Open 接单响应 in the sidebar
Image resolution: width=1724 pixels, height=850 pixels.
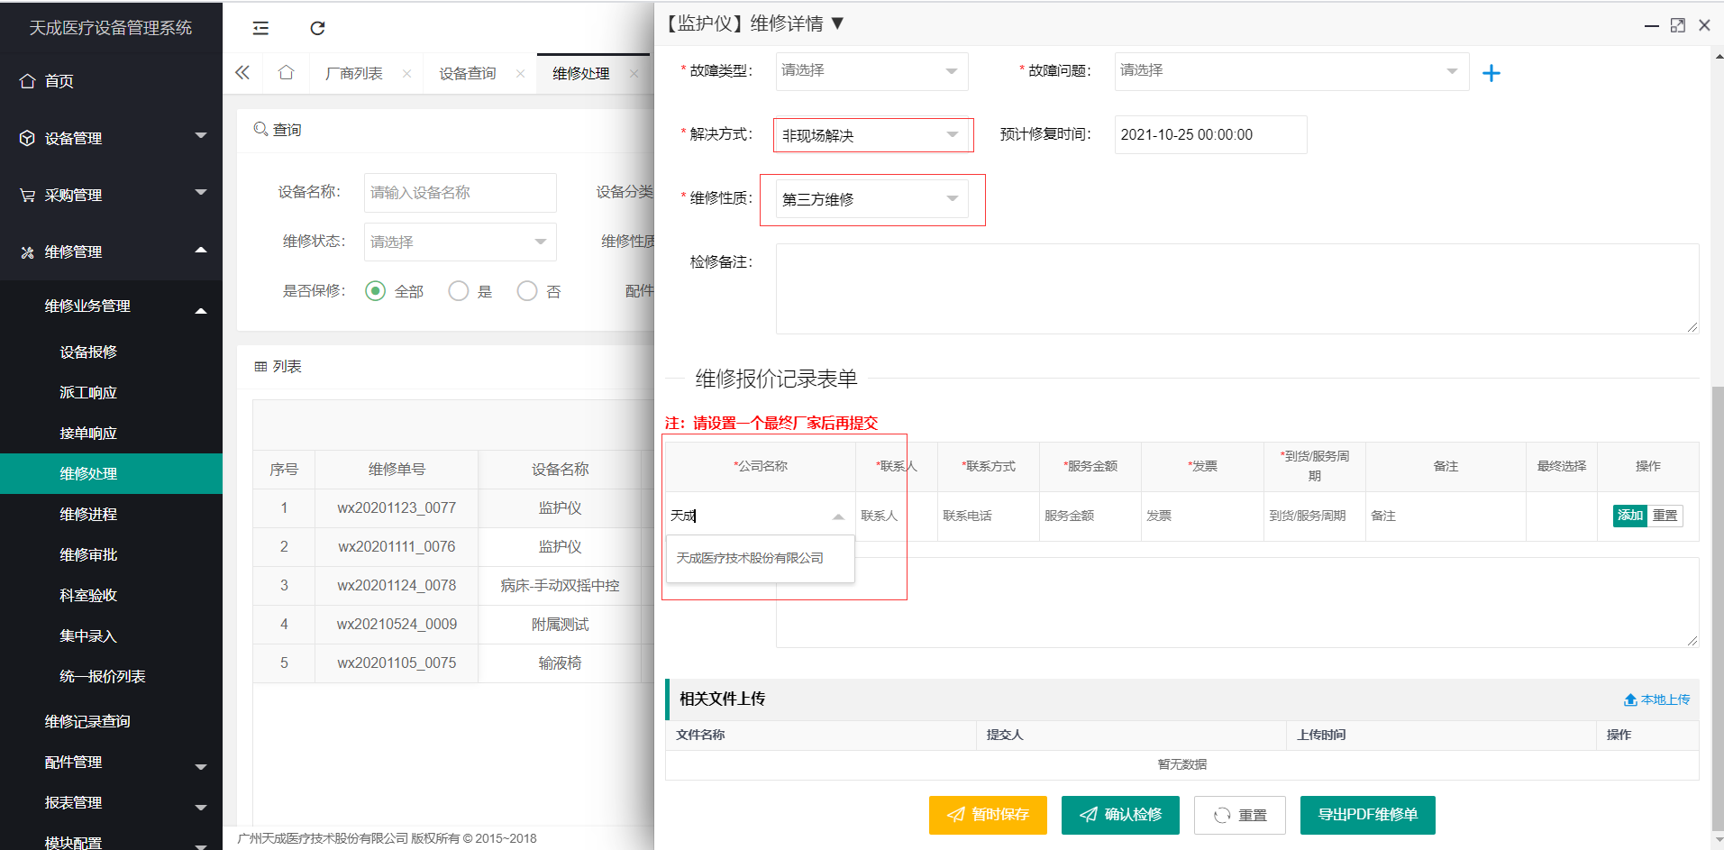88,433
